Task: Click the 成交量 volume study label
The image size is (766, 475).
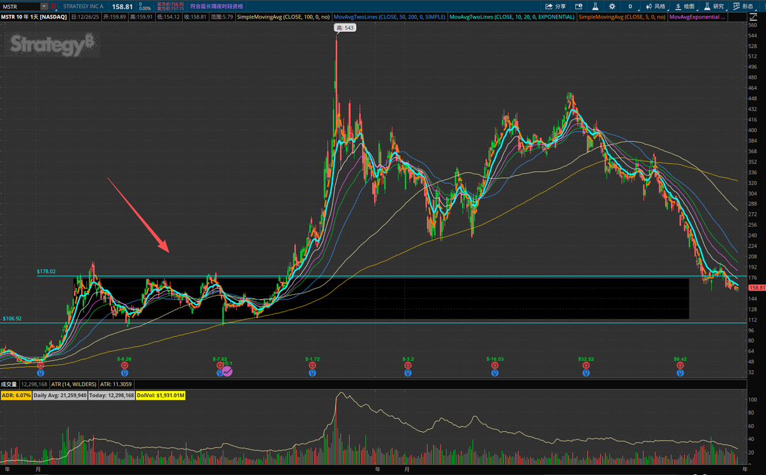Action: (x=9, y=384)
